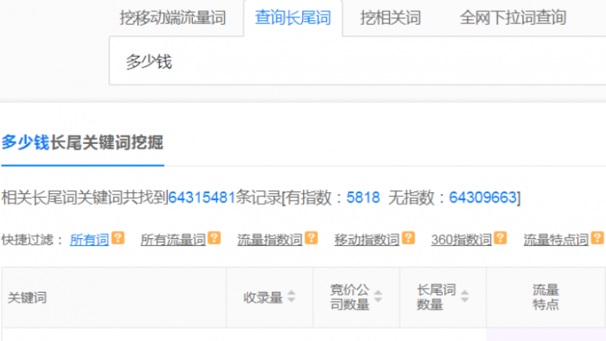Open the 全网下拉词查询 tab
The height and width of the screenshot is (341, 606).
(513, 18)
